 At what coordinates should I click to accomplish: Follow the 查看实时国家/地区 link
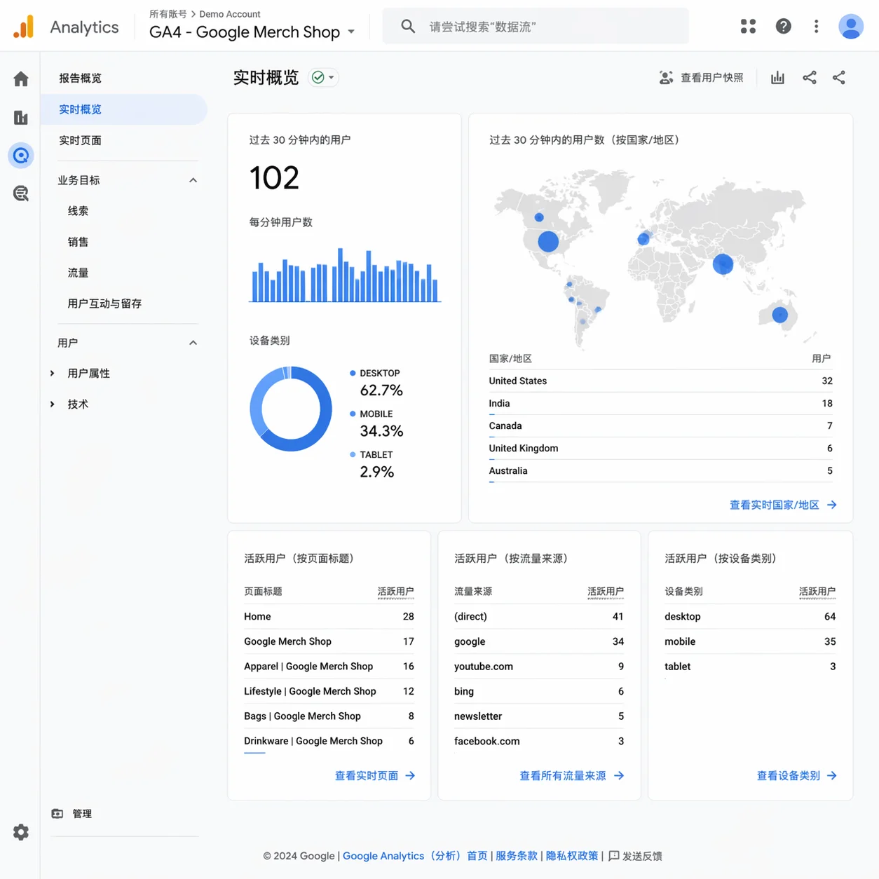pyautogui.click(x=775, y=505)
